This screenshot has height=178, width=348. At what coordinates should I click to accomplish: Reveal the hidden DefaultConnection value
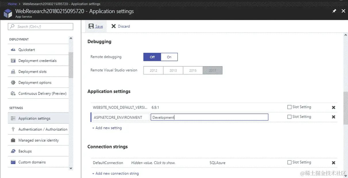[x=153, y=163]
